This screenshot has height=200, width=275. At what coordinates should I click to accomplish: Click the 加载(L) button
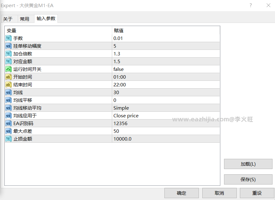(x=248, y=164)
